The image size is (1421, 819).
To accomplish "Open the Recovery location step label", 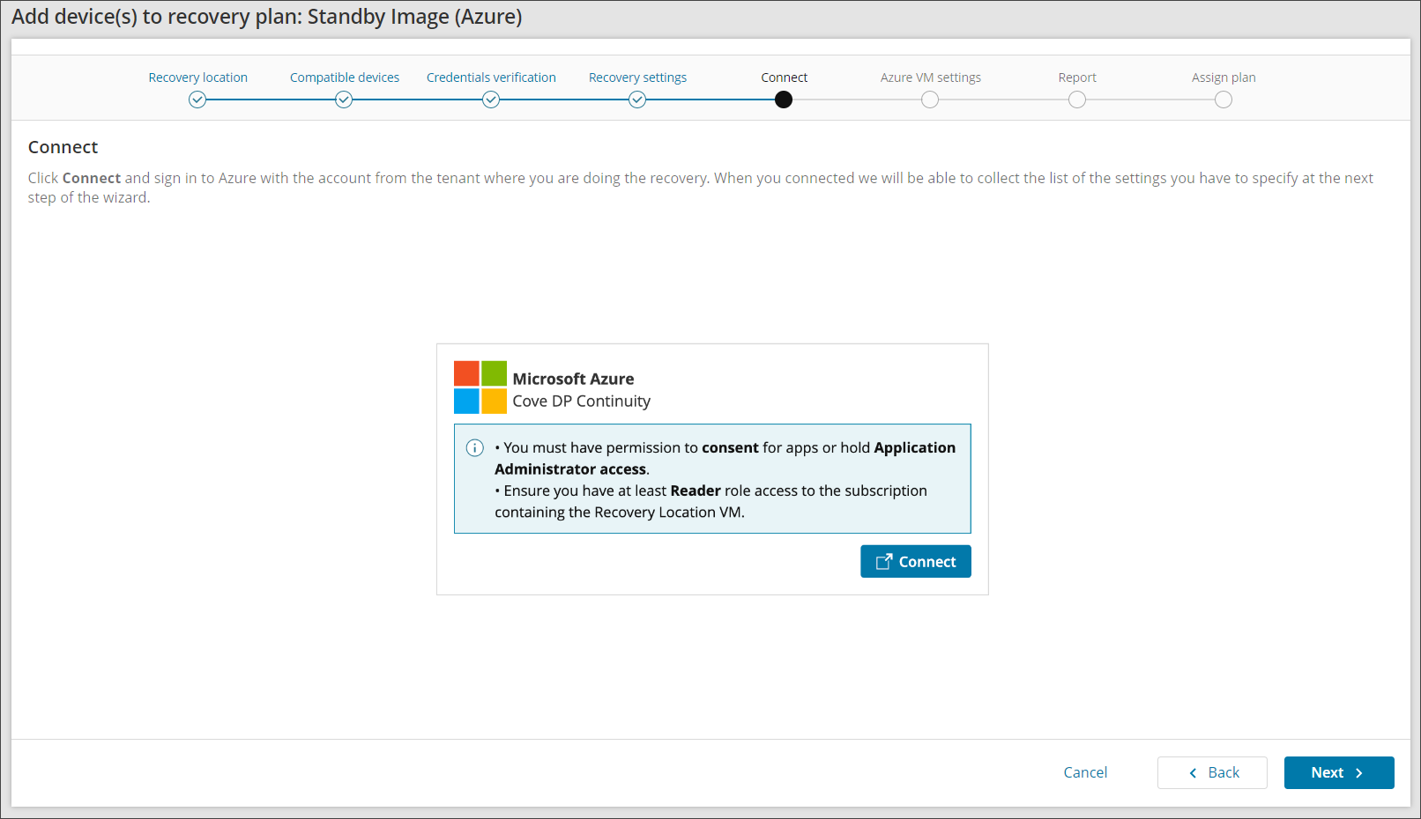I will tap(197, 77).
